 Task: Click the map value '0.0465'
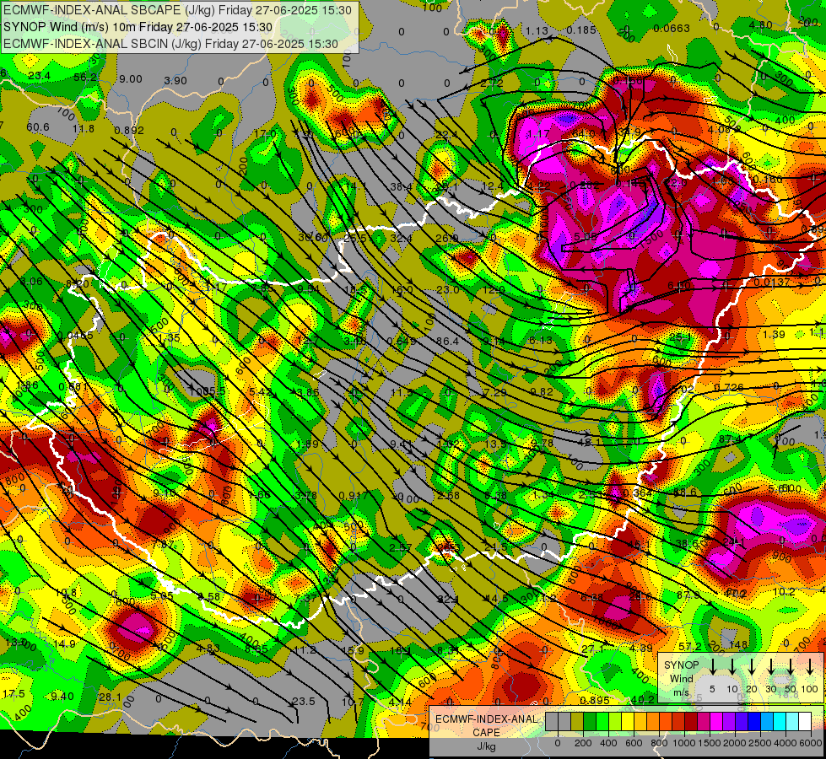(75, 336)
